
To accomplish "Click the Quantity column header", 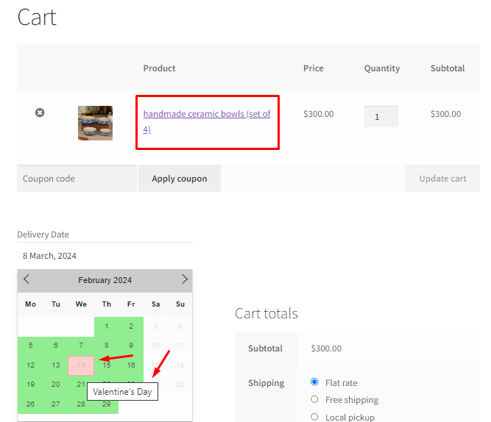I will tap(382, 68).
